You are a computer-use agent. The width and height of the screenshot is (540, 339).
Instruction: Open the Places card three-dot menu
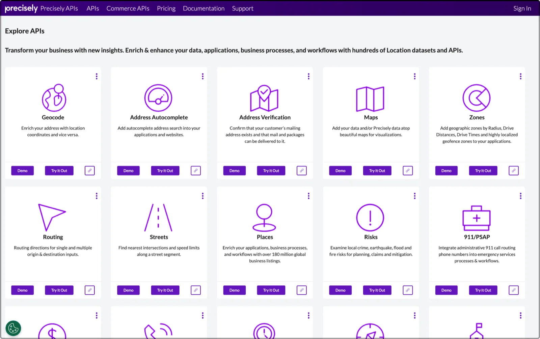pos(308,196)
